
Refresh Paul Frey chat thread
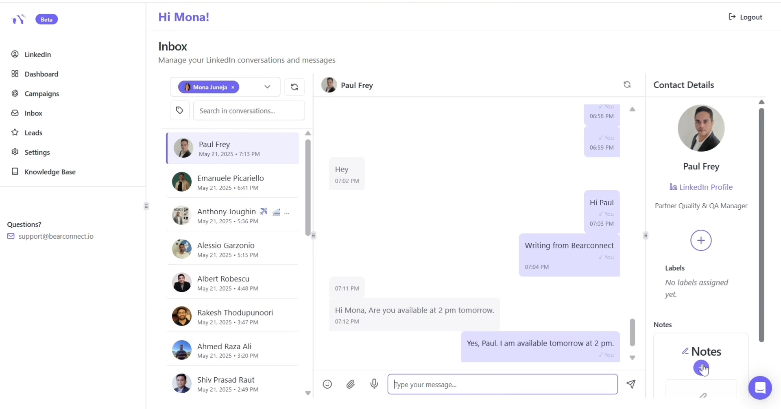(627, 85)
